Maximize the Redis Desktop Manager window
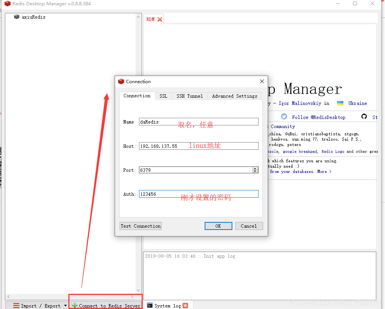 (x=355, y=3)
